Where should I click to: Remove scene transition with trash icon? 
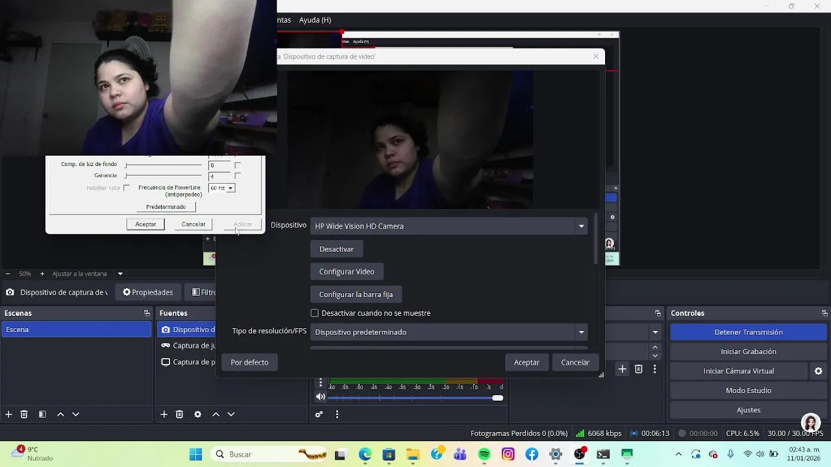point(638,369)
